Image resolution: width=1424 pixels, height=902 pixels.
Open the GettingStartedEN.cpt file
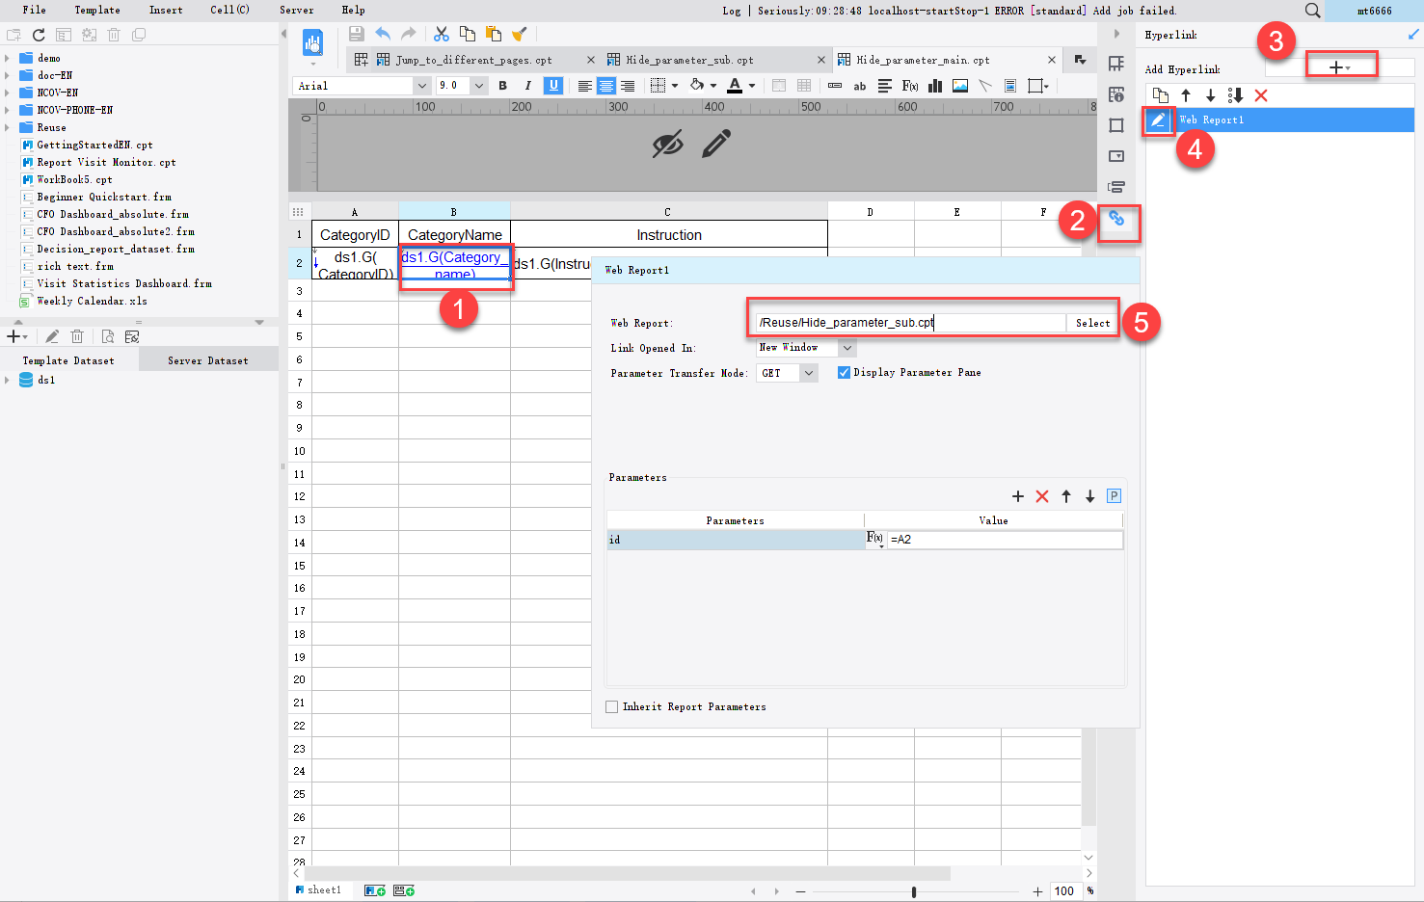click(94, 145)
